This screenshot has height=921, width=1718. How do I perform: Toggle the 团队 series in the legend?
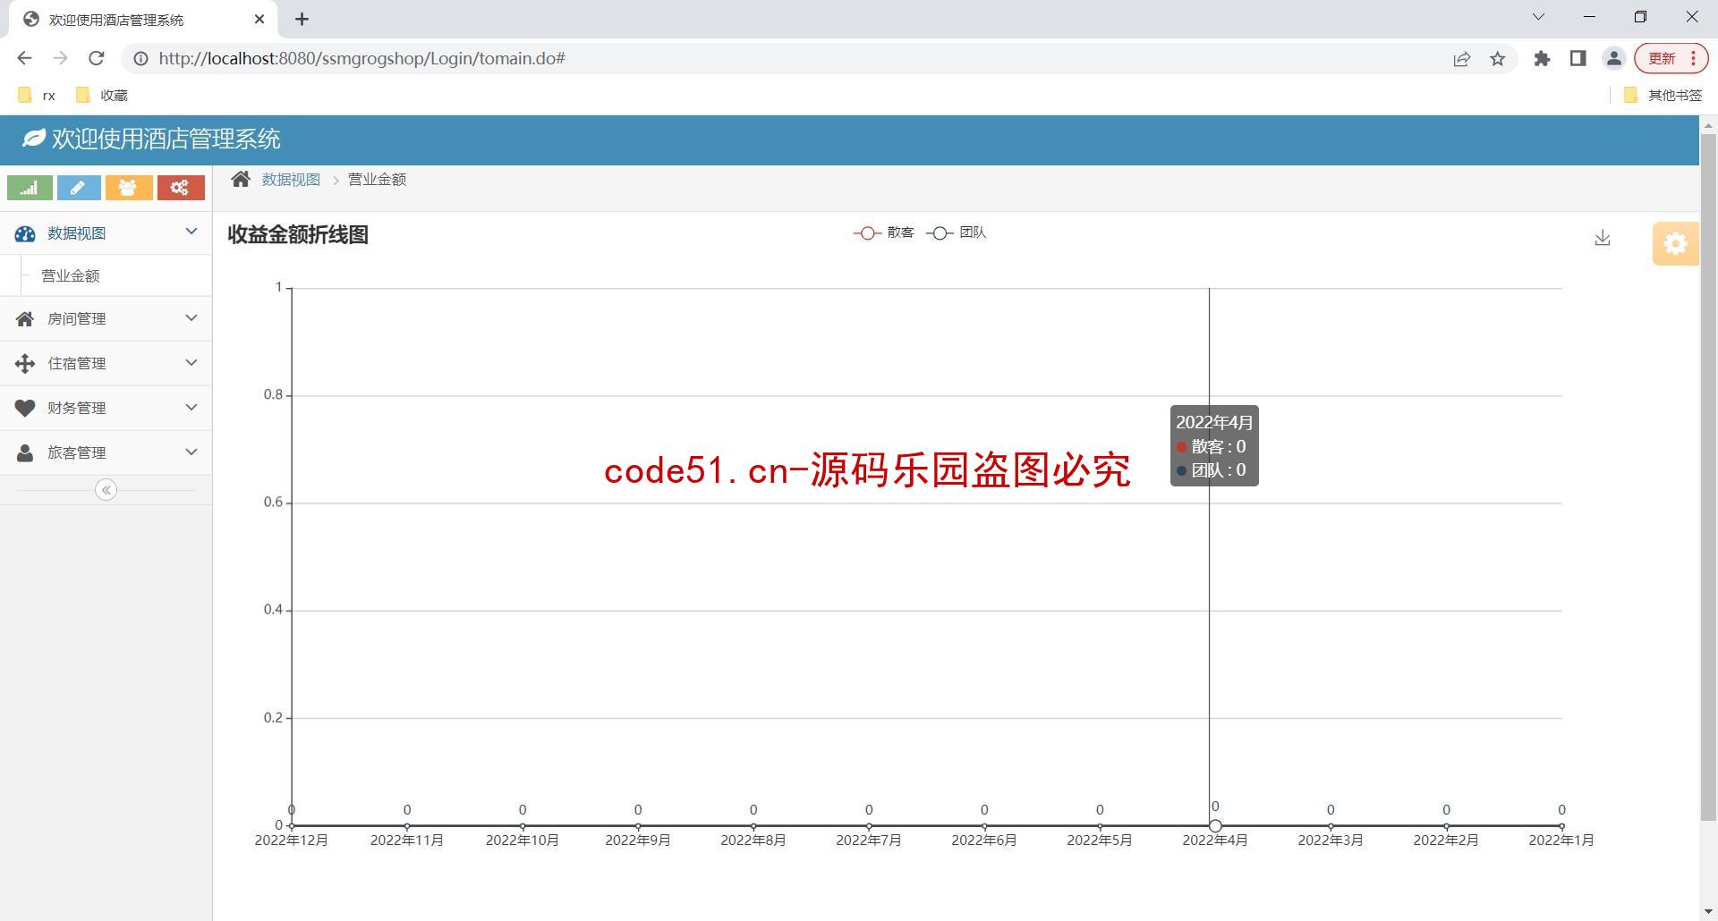coord(957,232)
